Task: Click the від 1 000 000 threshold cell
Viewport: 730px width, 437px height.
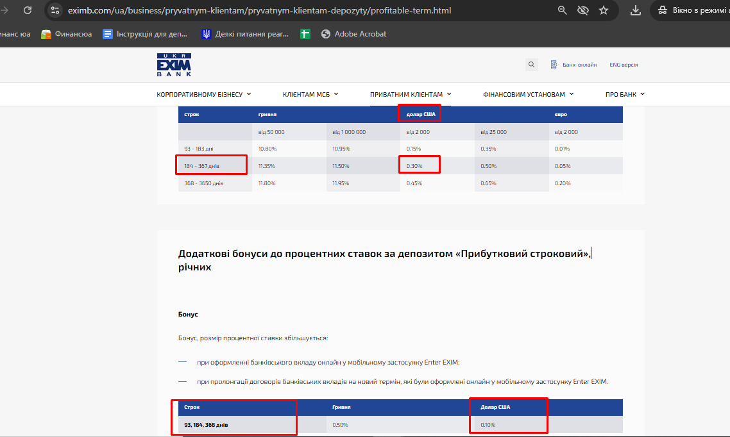Action: pyautogui.click(x=349, y=132)
